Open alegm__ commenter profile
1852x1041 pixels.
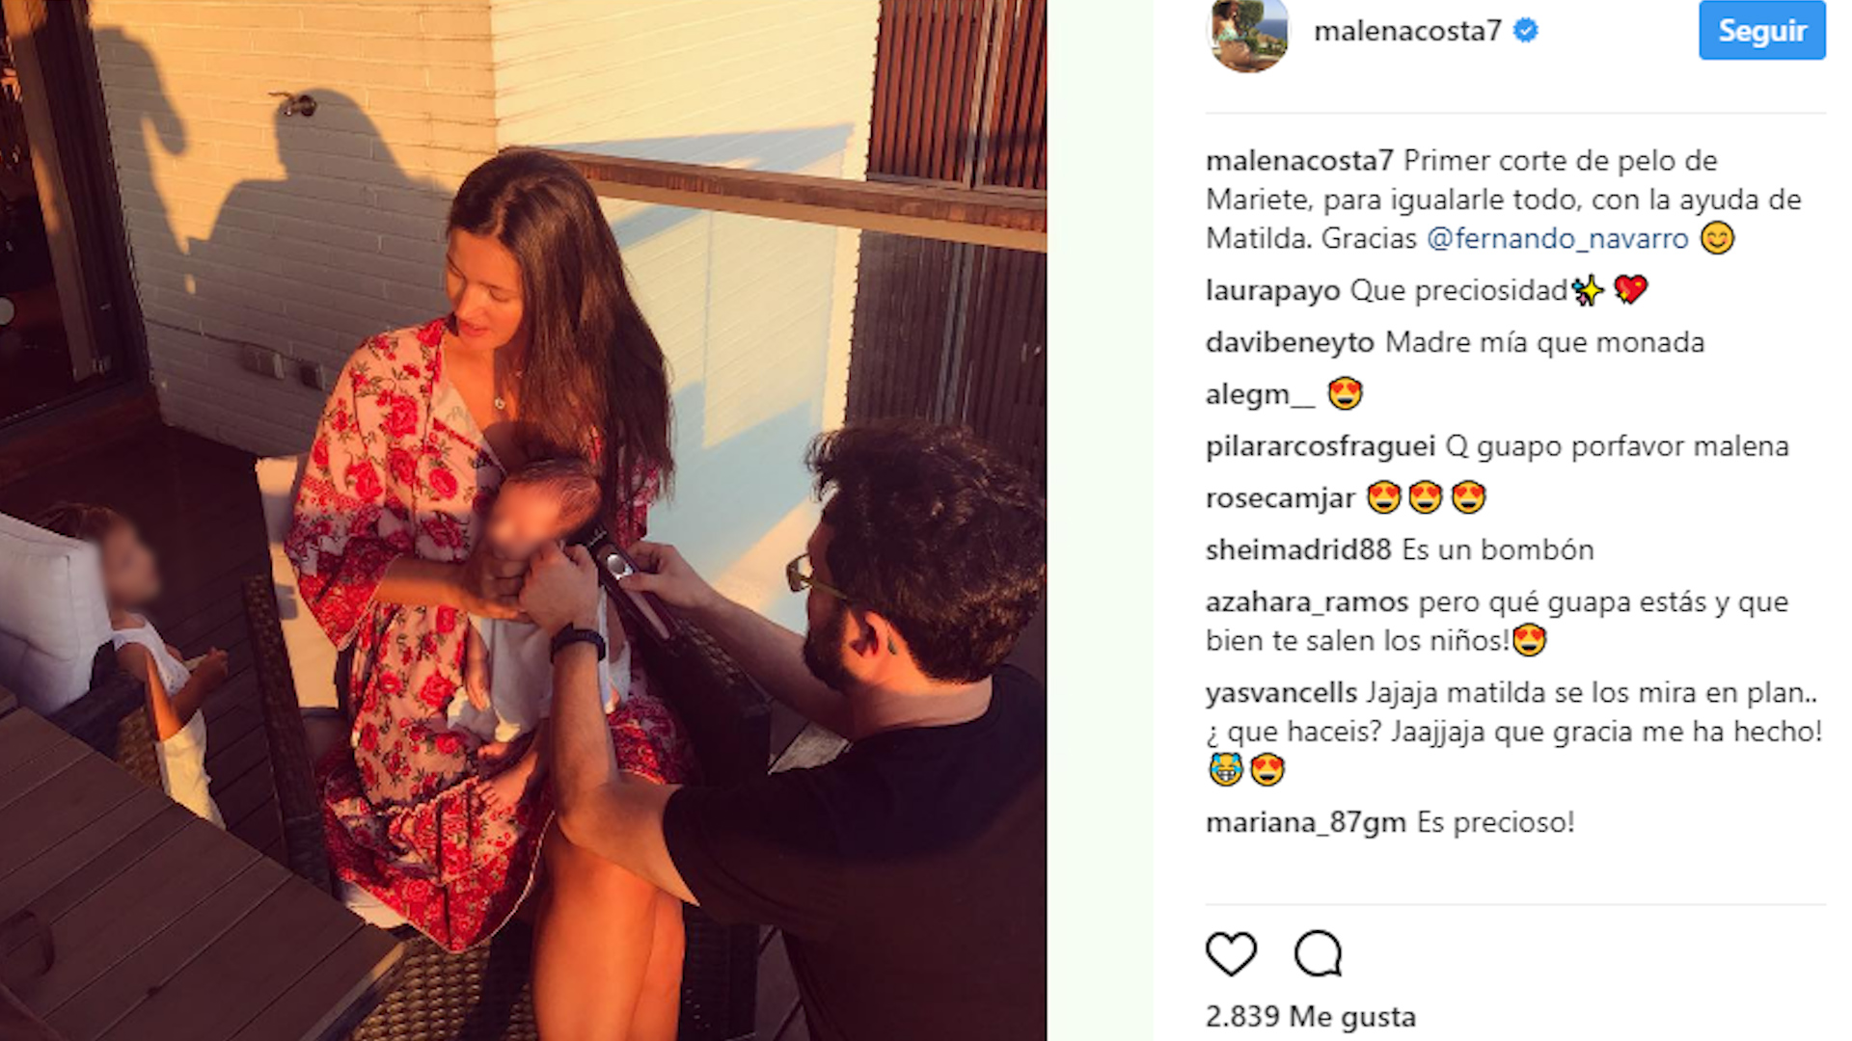pyautogui.click(x=1260, y=394)
